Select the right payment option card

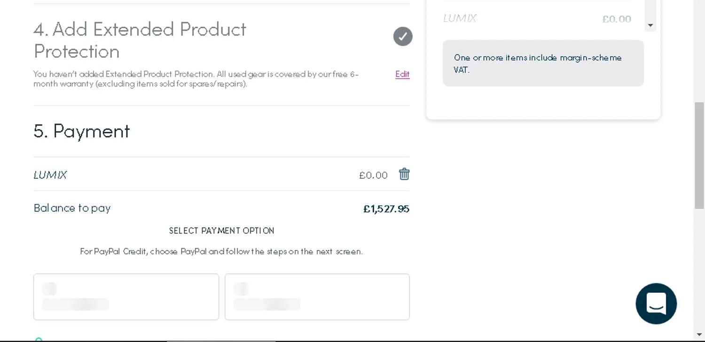coord(317,296)
